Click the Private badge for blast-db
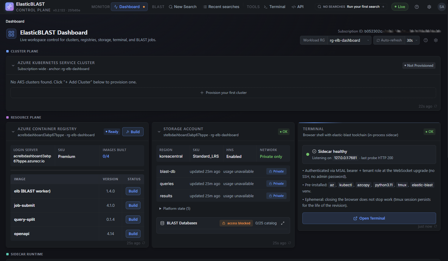The image size is (448, 261). click(276, 171)
